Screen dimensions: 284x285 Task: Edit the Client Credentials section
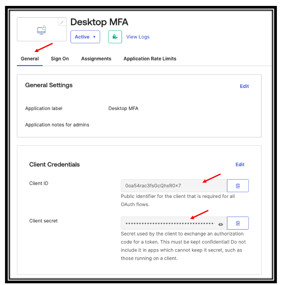pos(240,164)
